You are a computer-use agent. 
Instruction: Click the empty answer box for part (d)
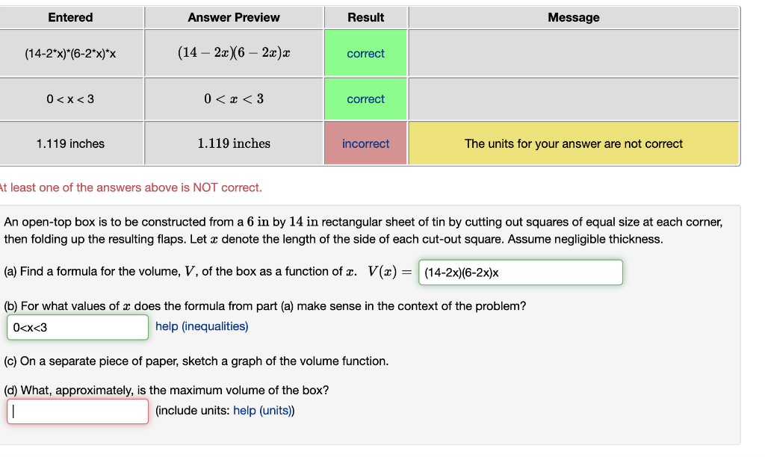pos(77,411)
